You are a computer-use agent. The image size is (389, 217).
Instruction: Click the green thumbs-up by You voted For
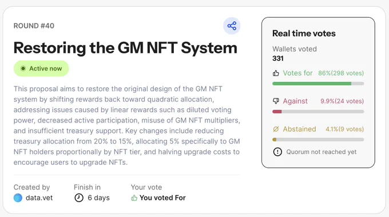coord(134,198)
